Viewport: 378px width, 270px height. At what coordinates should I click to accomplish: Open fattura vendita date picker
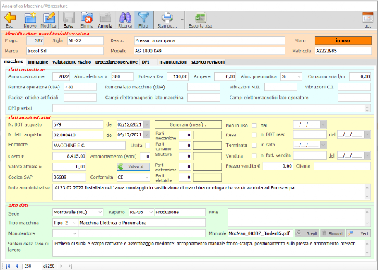(x=367, y=155)
